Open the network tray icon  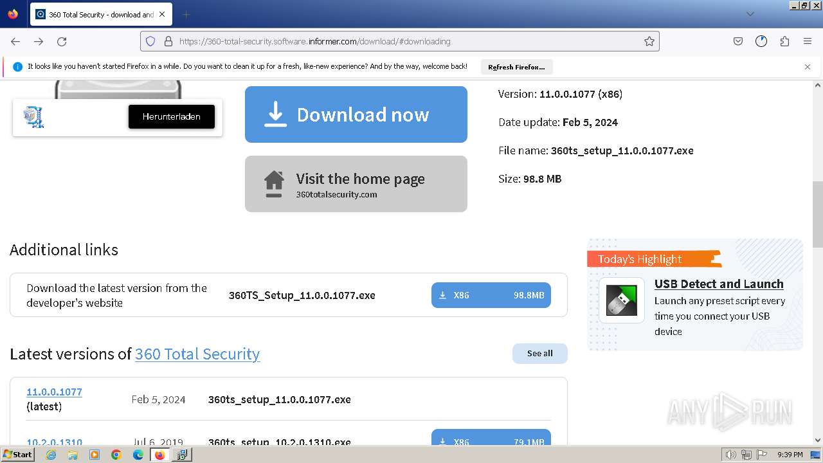746,455
